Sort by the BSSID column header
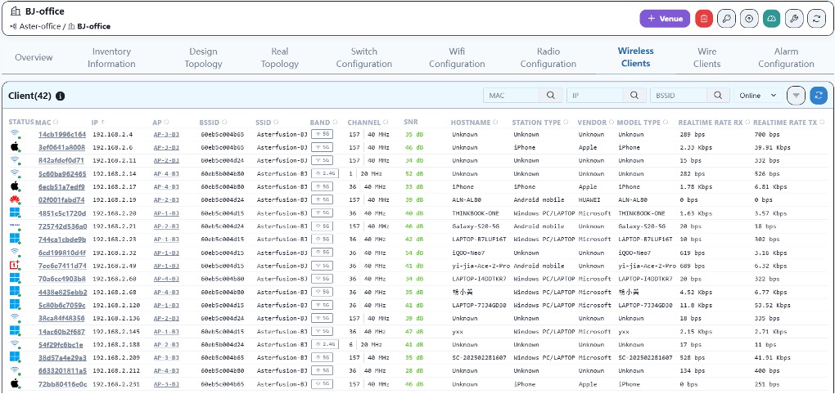The width and height of the screenshot is (835, 394). [213, 123]
